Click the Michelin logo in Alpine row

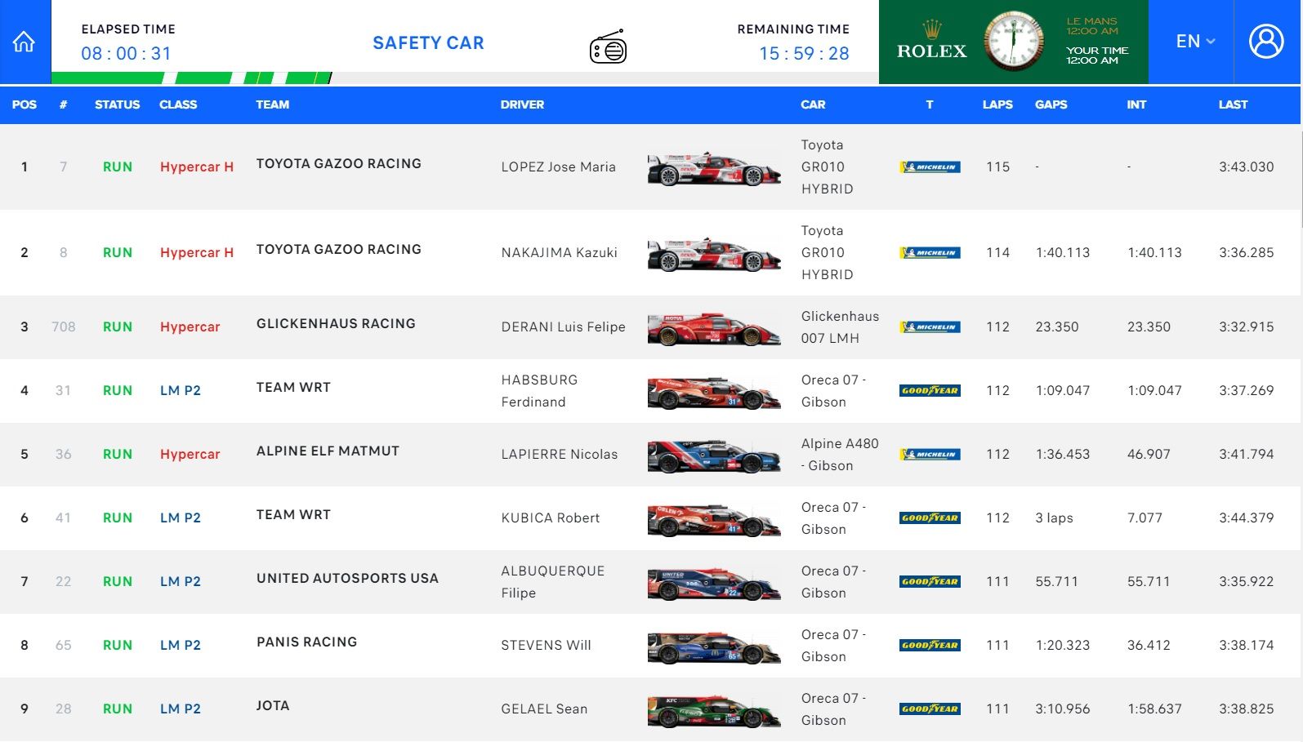tap(930, 455)
